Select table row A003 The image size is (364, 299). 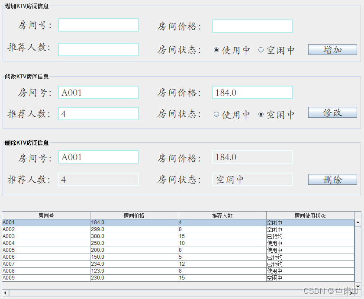coord(178,236)
